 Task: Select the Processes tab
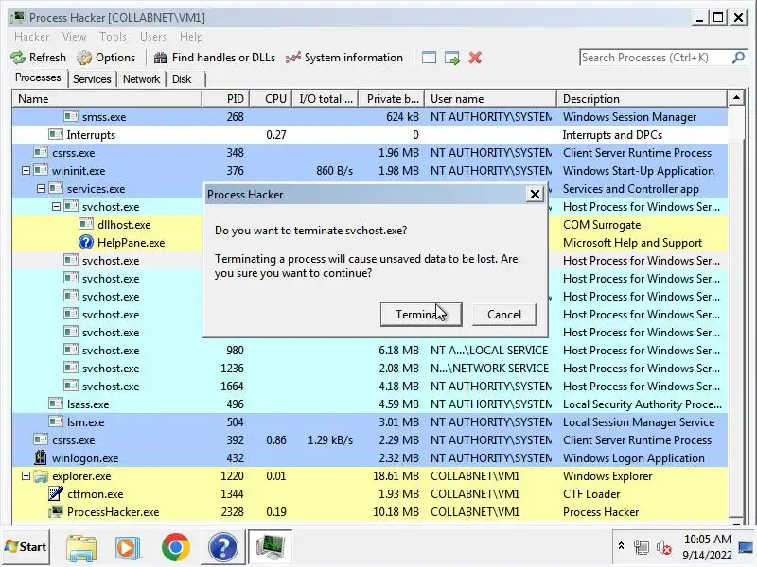38,77
